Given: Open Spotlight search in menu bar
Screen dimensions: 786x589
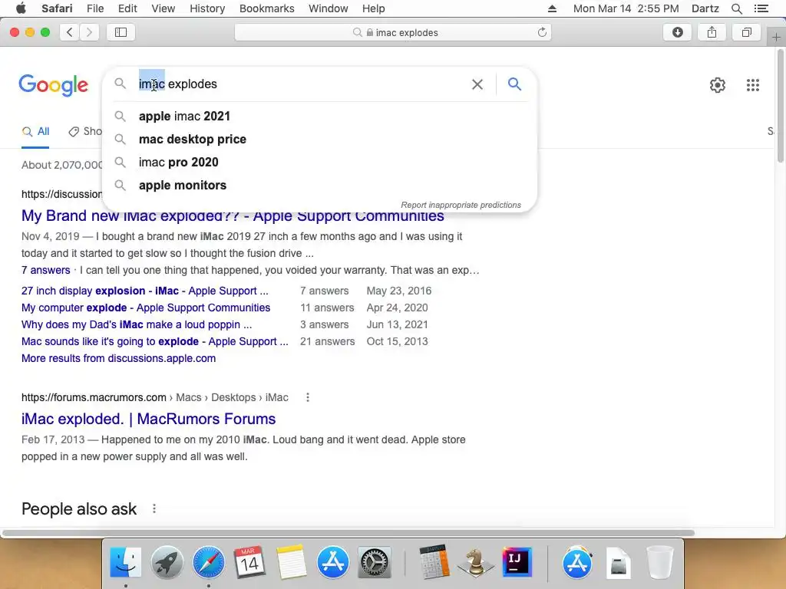Looking at the screenshot, I should pyautogui.click(x=737, y=8).
